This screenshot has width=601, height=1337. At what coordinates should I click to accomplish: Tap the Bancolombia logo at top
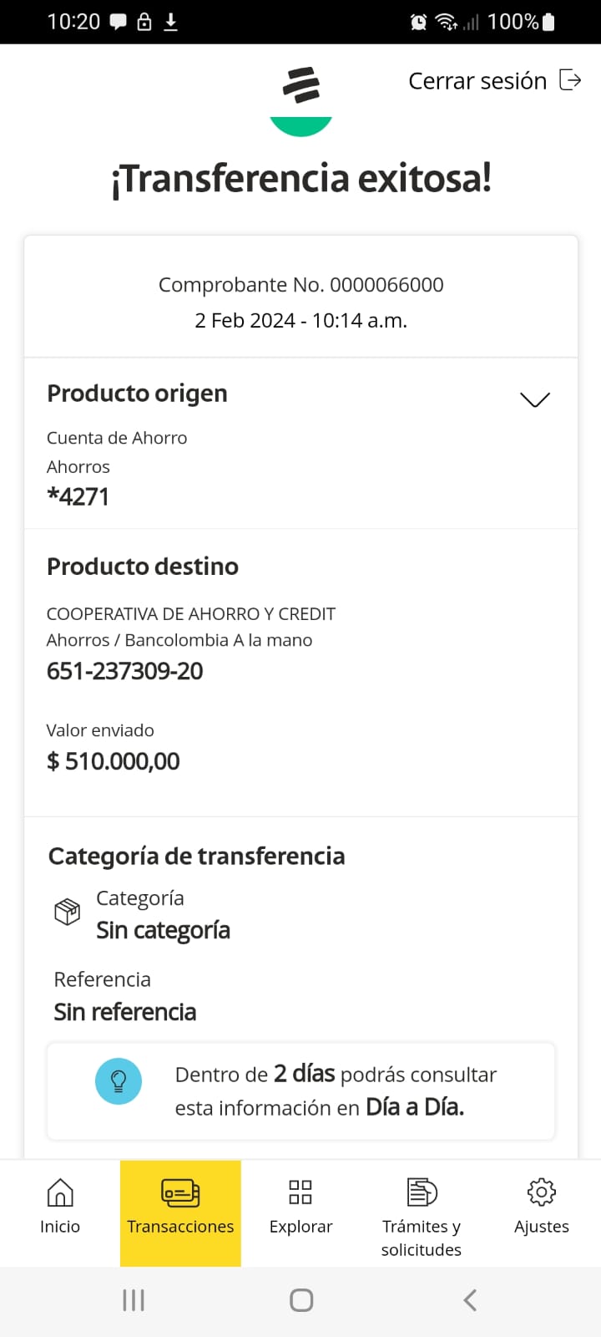[x=301, y=85]
